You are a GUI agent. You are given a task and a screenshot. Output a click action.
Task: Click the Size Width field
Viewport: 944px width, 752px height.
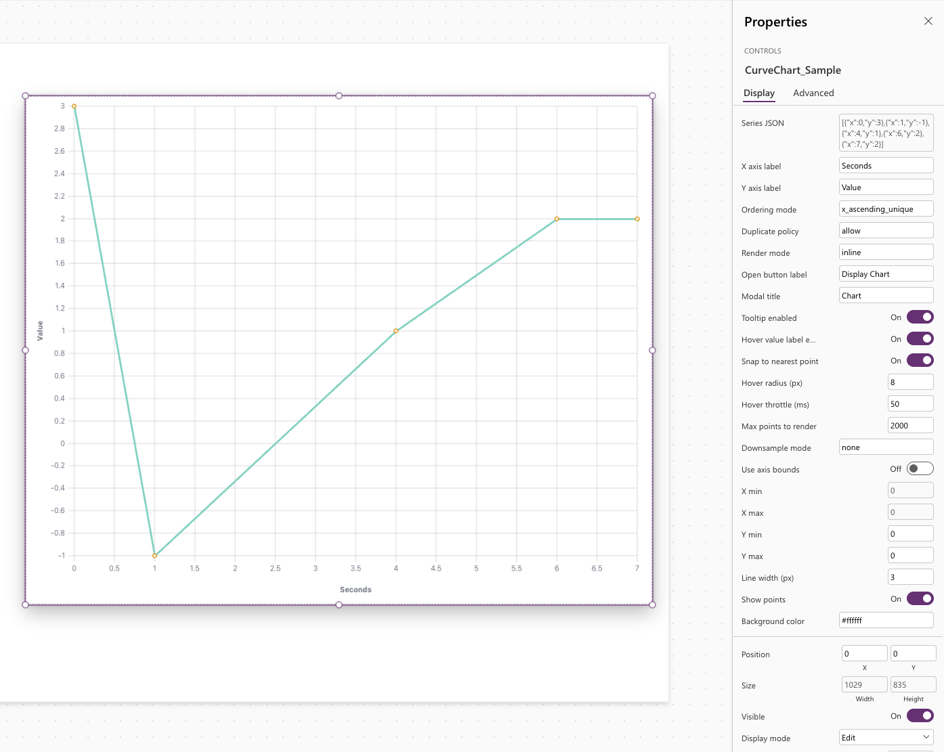point(864,684)
